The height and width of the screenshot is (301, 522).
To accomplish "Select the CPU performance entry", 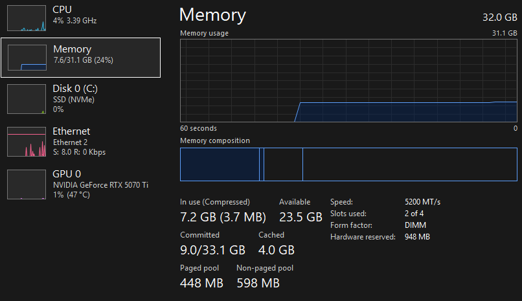I will tap(80, 18).
